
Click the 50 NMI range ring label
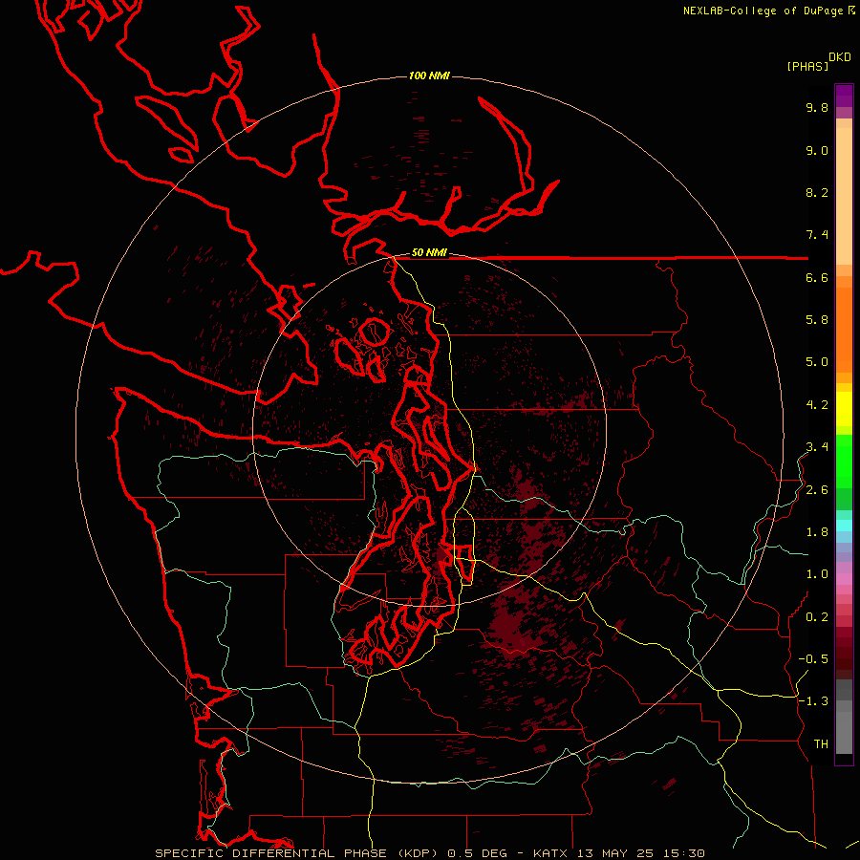click(x=429, y=252)
